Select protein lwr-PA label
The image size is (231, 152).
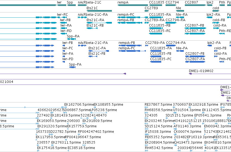68,53
